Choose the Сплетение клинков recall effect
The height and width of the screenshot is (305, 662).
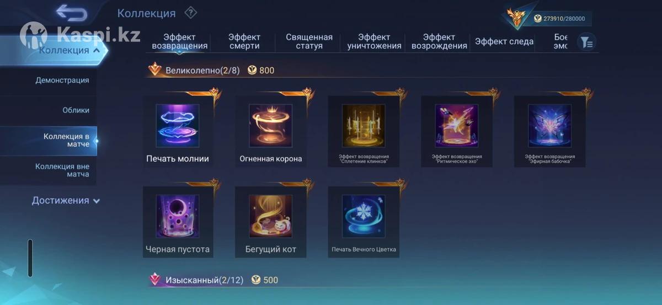tap(364, 126)
